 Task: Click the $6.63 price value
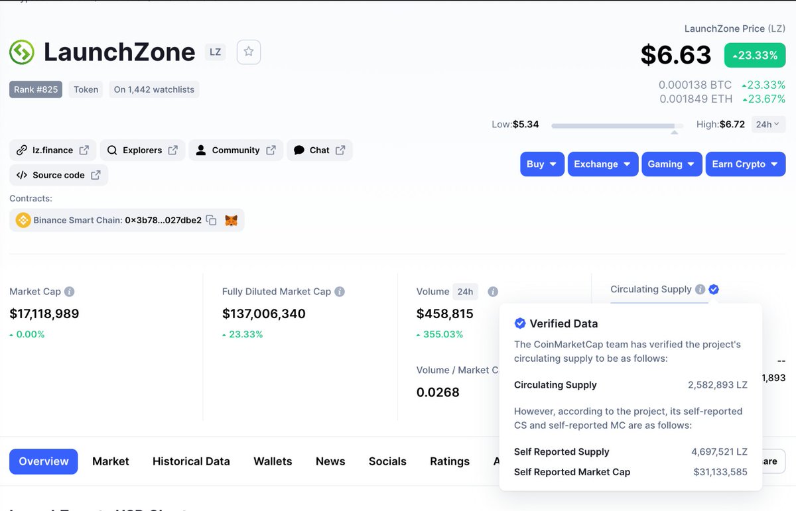tap(676, 55)
